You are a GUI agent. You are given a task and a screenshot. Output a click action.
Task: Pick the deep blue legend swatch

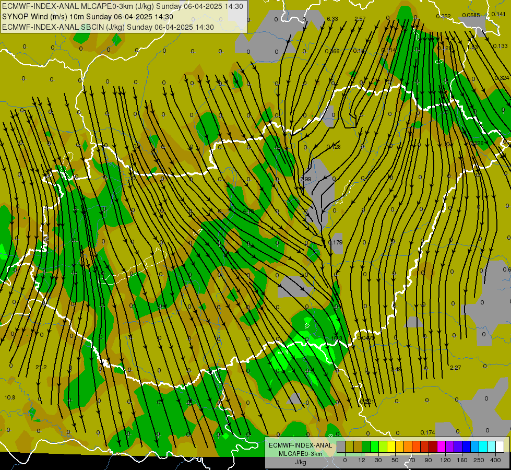[x=467, y=447]
